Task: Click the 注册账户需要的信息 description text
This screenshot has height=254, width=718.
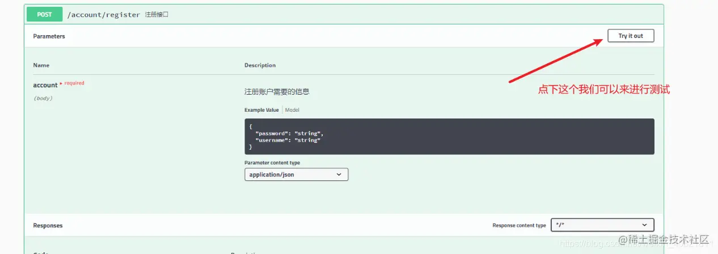Action: click(x=277, y=91)
